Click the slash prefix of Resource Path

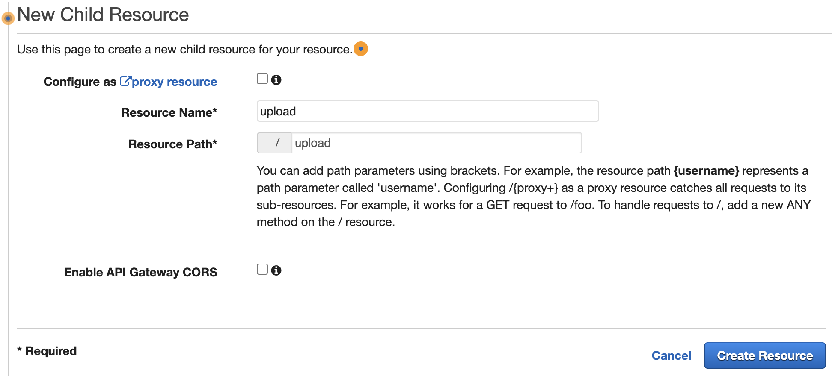click(x=274, y=143)
